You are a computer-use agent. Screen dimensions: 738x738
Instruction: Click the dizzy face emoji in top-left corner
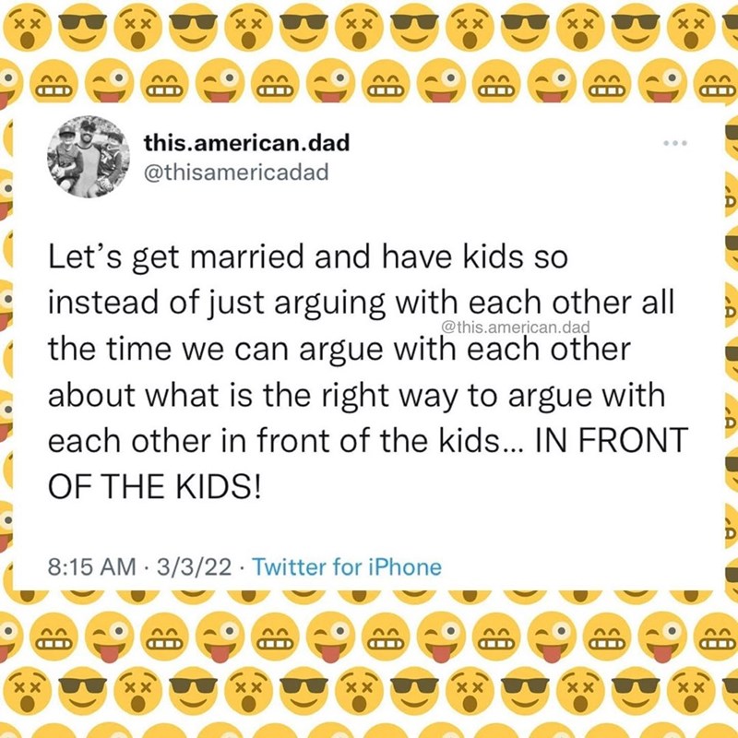coord(28,28)
